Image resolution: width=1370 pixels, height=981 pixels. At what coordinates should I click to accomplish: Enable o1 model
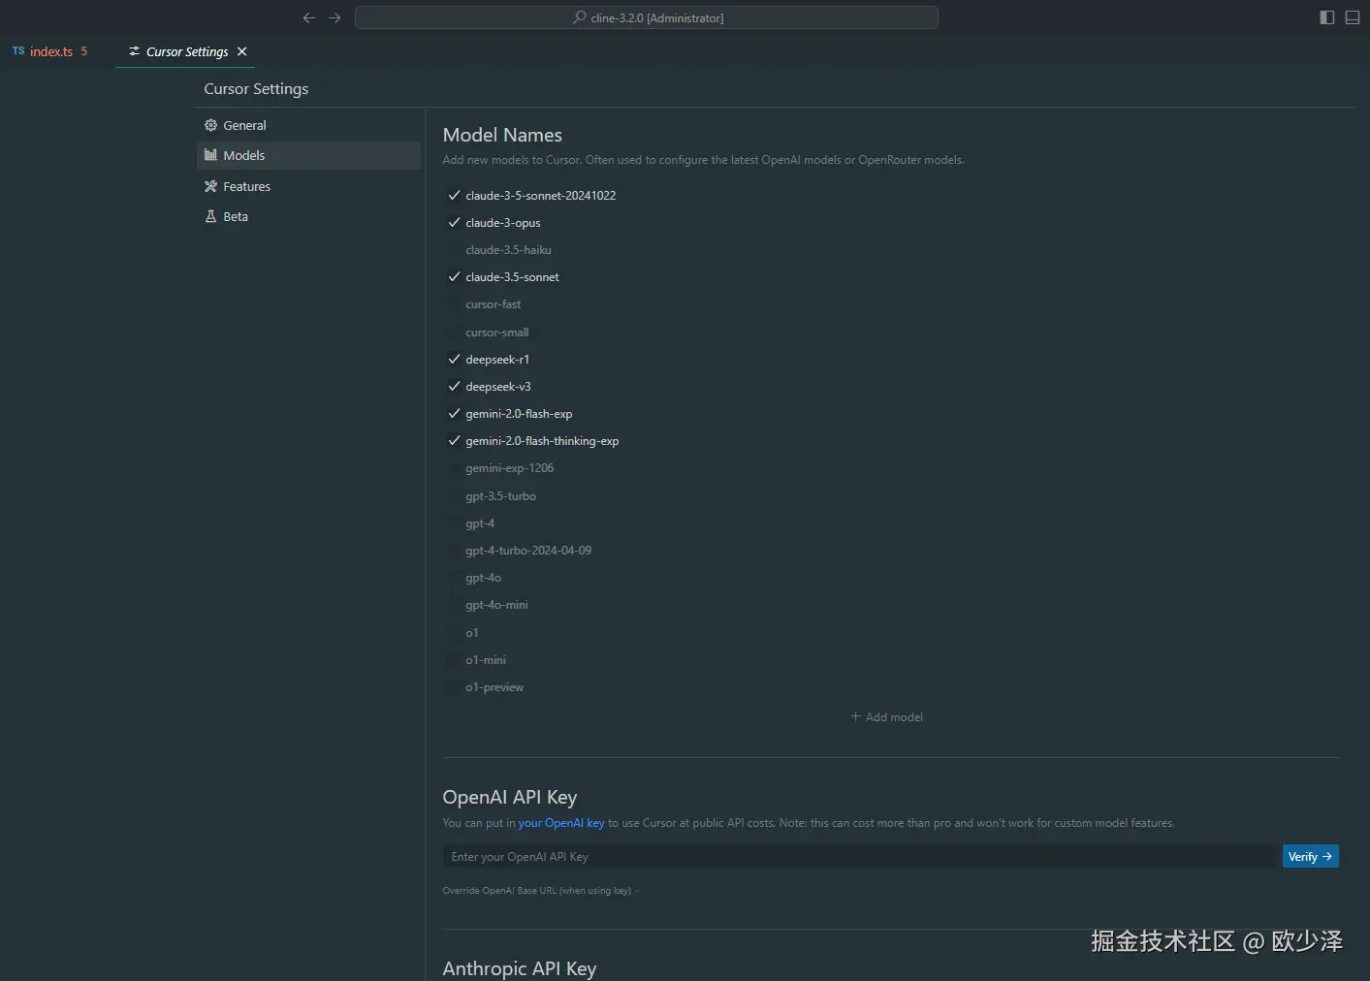454,632
